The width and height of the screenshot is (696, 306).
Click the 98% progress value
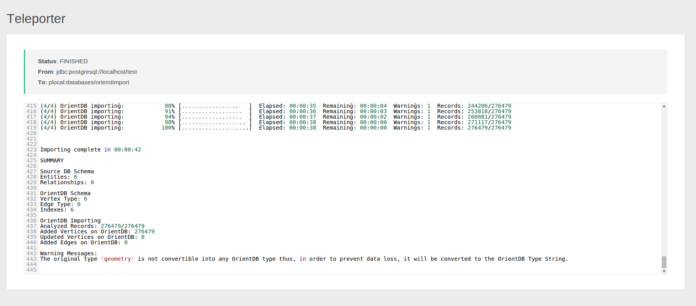(x=170, y=122)
